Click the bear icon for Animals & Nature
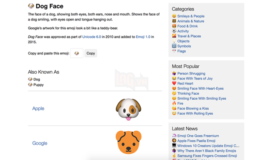263x160 pixels. [174, 21]
